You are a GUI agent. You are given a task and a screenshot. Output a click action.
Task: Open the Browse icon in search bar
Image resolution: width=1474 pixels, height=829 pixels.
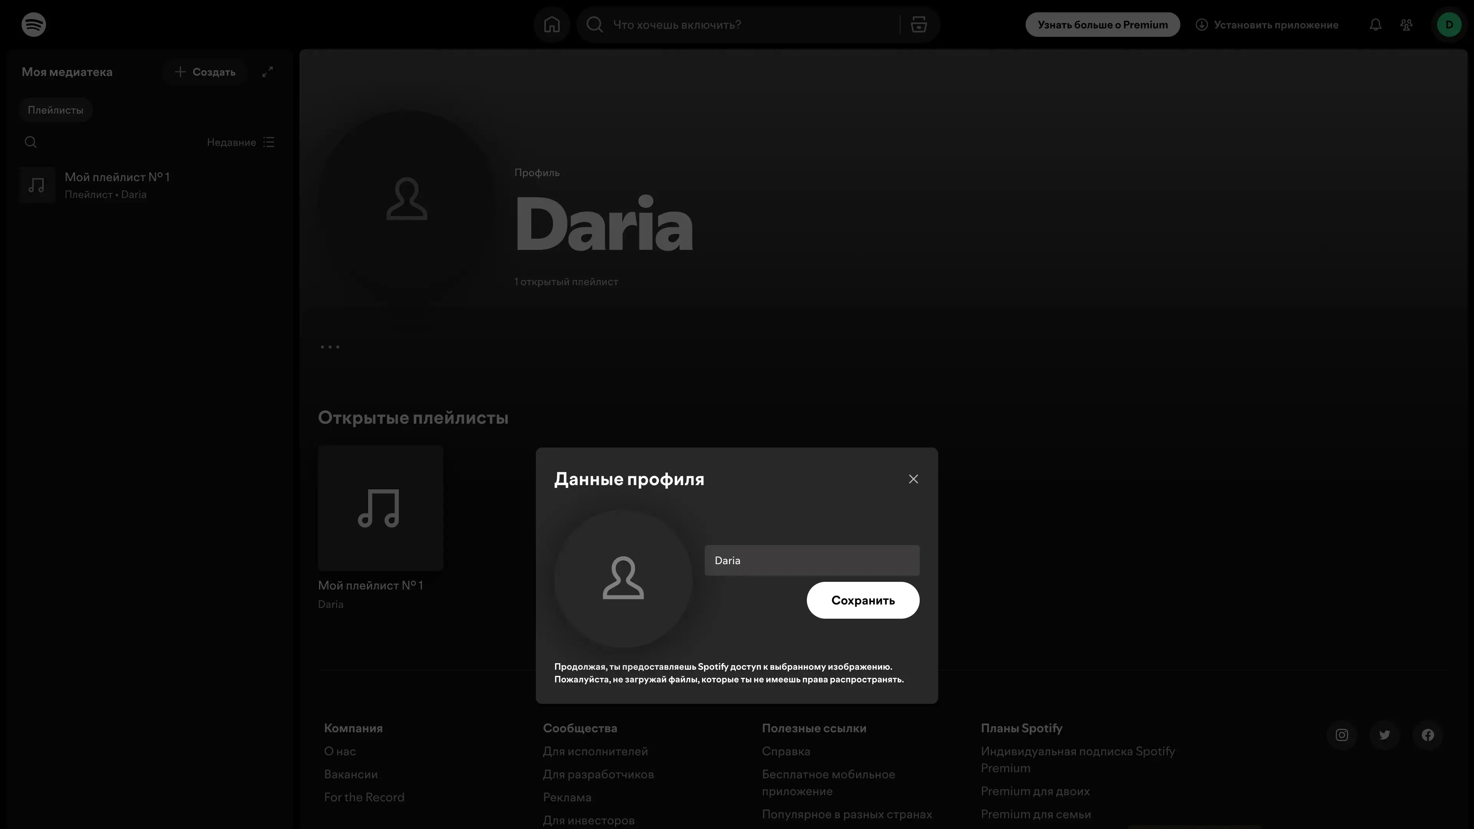point(919,25)
